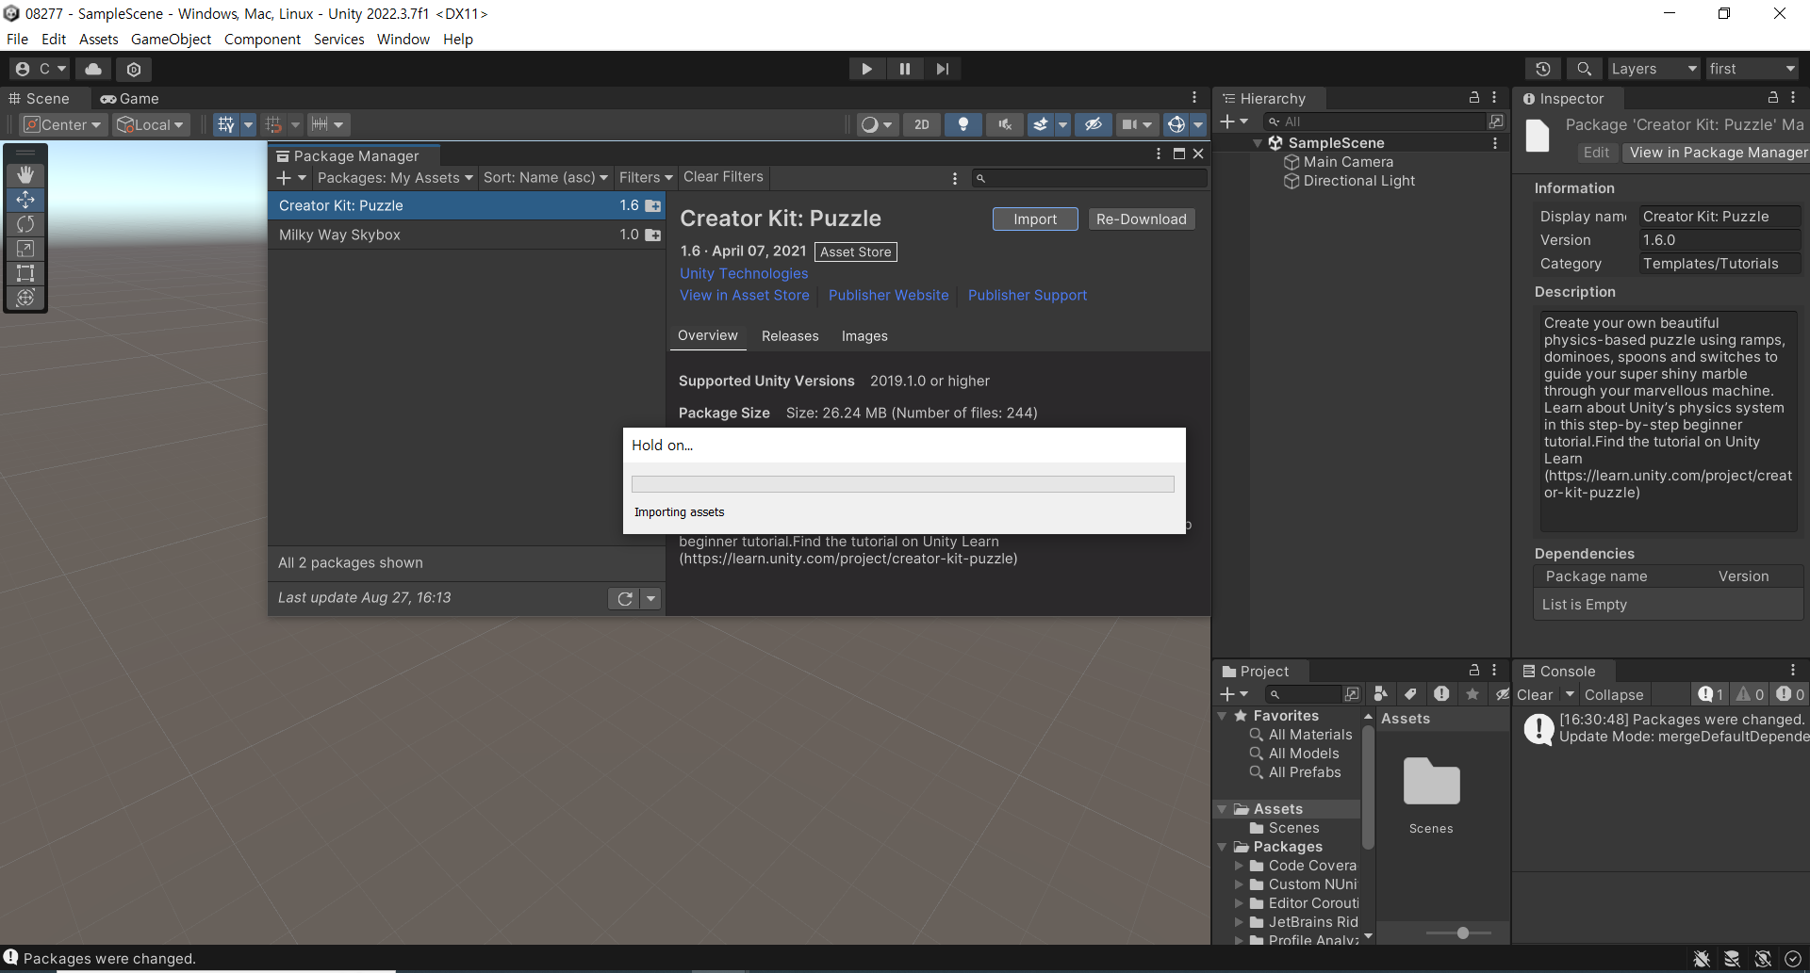
Task: Open the account dropdown in toolbar
Action: coord(41,69)
